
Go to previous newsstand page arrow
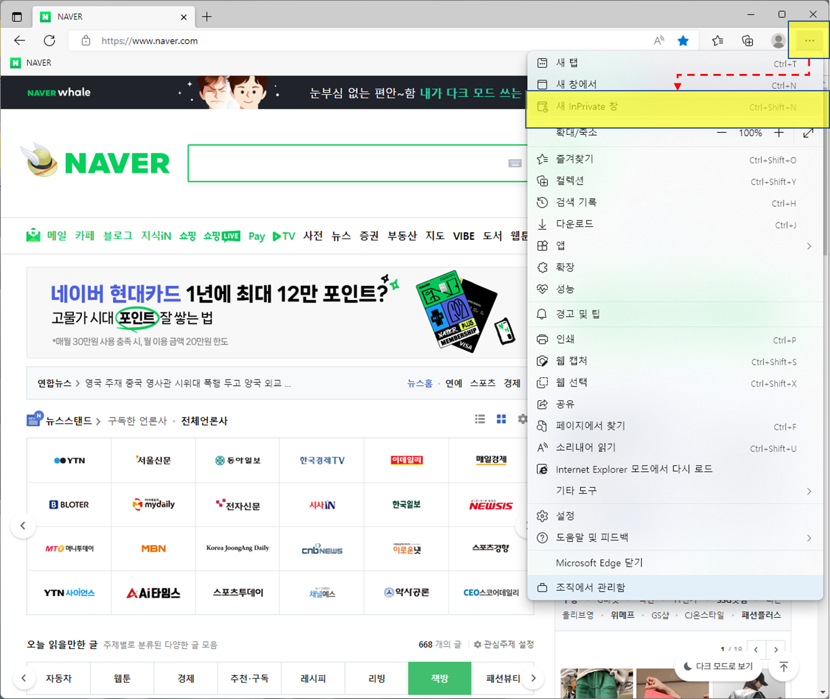pos(23,526)
